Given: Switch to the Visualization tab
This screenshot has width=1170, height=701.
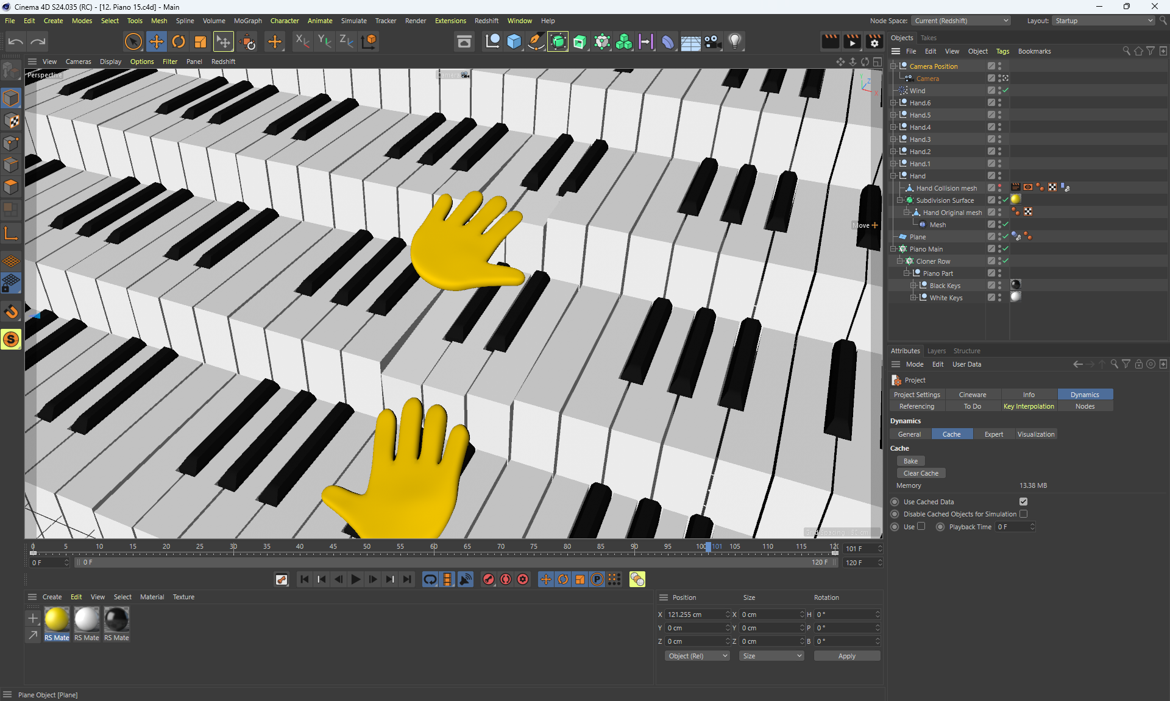Looking at the screenshot, I should tap(1035, 434).
